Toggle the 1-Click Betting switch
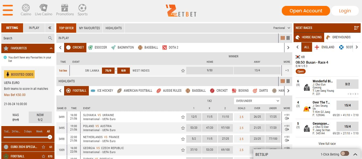 (x=345, y=154)
